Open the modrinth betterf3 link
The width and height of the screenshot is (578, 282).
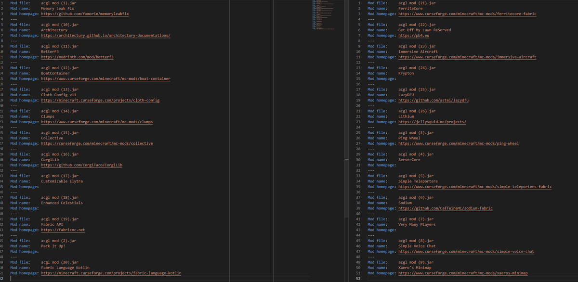click(77, 57)
